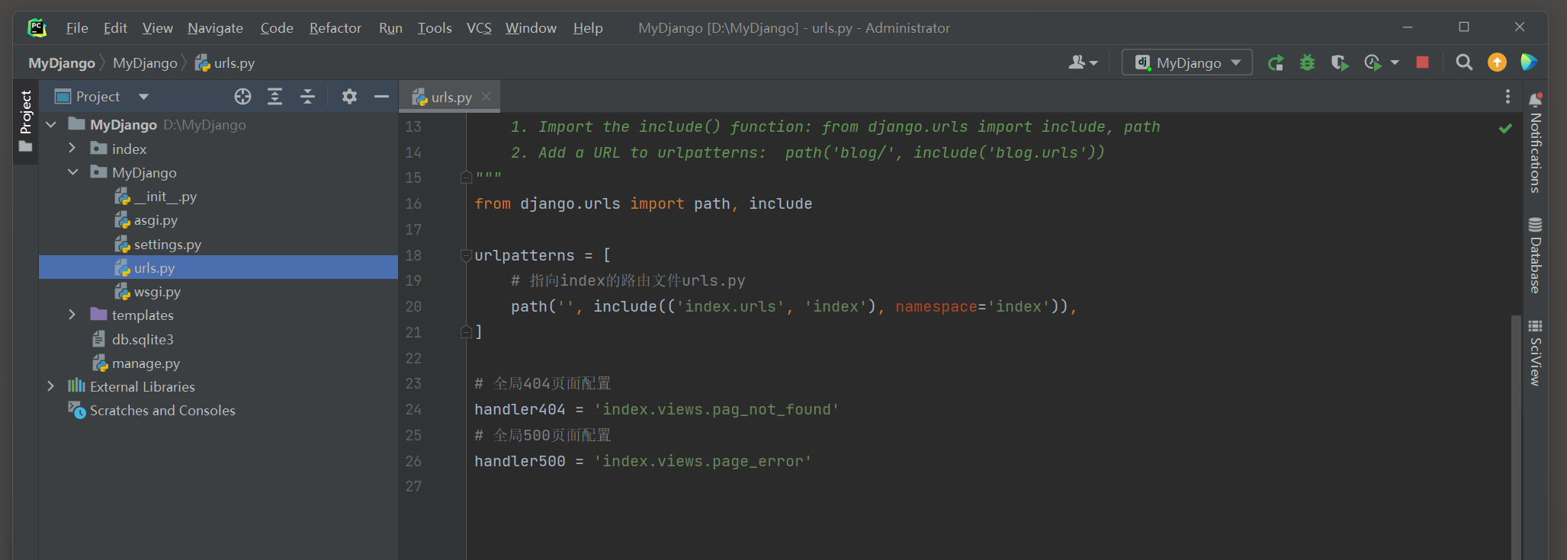Open the Tools menu
Viewport: 1567px width, 560px height.
[435, 28]
